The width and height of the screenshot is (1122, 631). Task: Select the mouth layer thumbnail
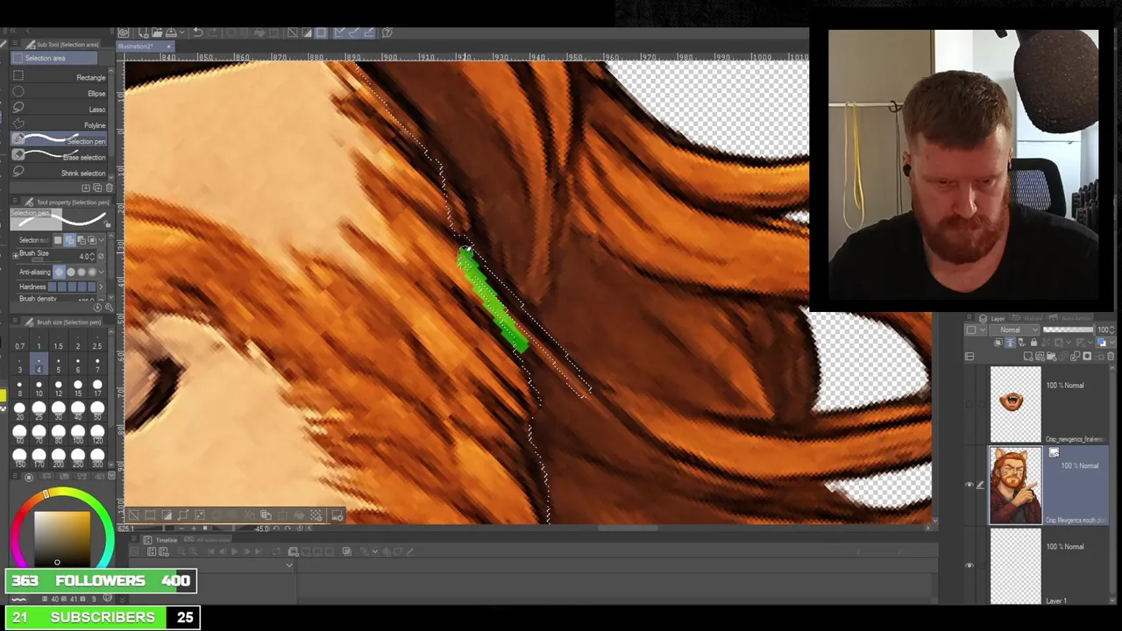pyautogui.click(x=1015, y=403)
